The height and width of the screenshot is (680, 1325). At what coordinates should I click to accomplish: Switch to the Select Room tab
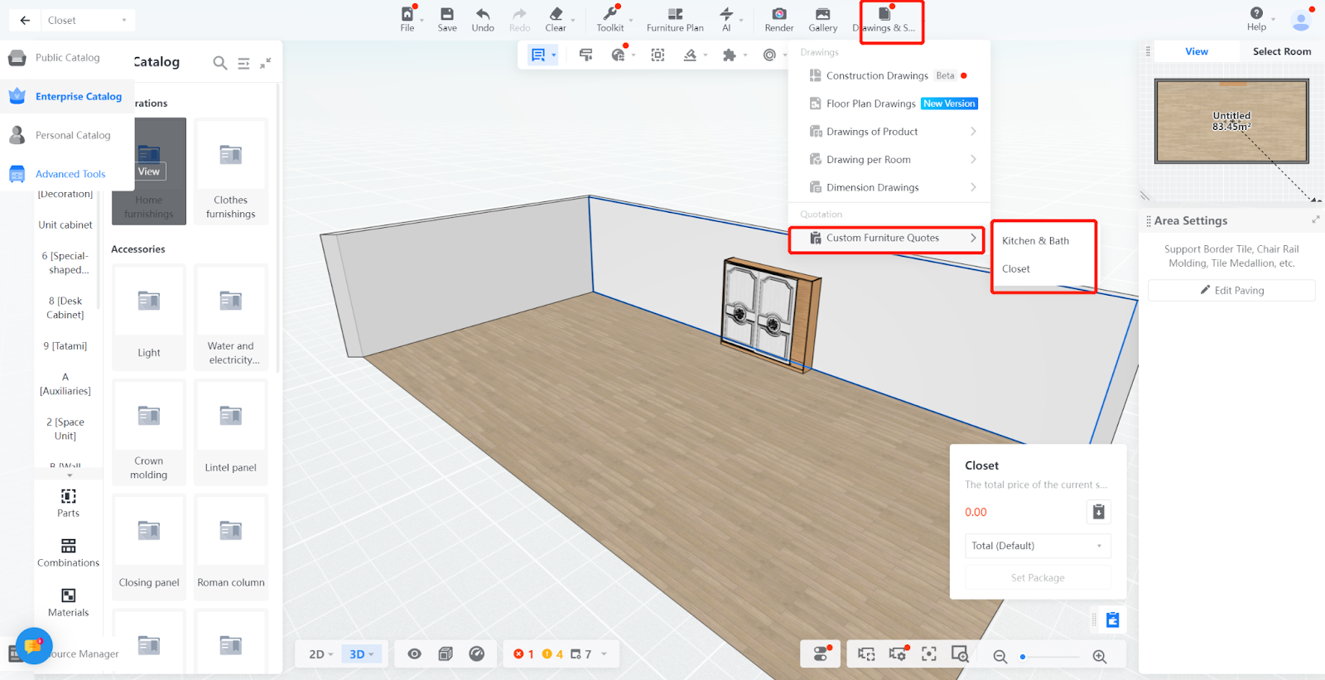tap(1281, 51)
